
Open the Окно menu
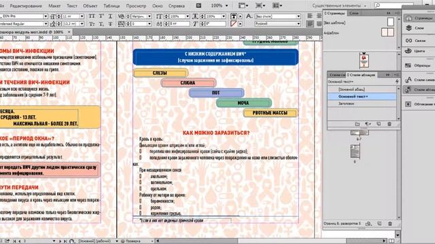coord(157,5)
